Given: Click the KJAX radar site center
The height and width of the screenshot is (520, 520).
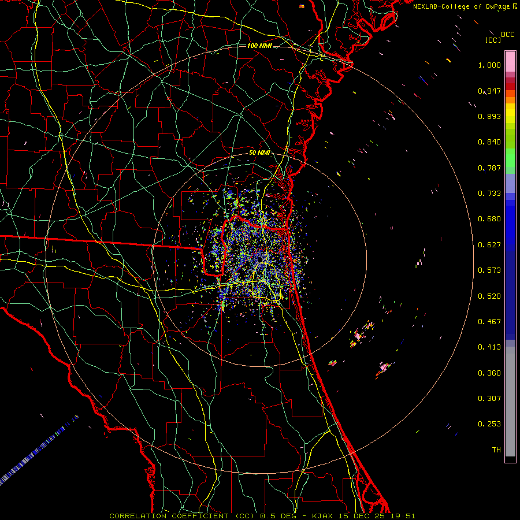Looking at the screenshot, I should (x=261, y=259).
